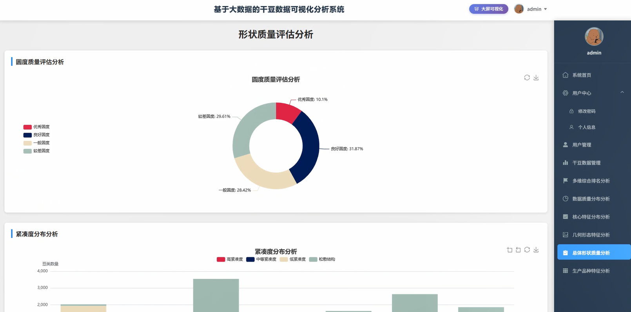Toggle 较差圆度 legend item in pie chart

click(36, 151)
